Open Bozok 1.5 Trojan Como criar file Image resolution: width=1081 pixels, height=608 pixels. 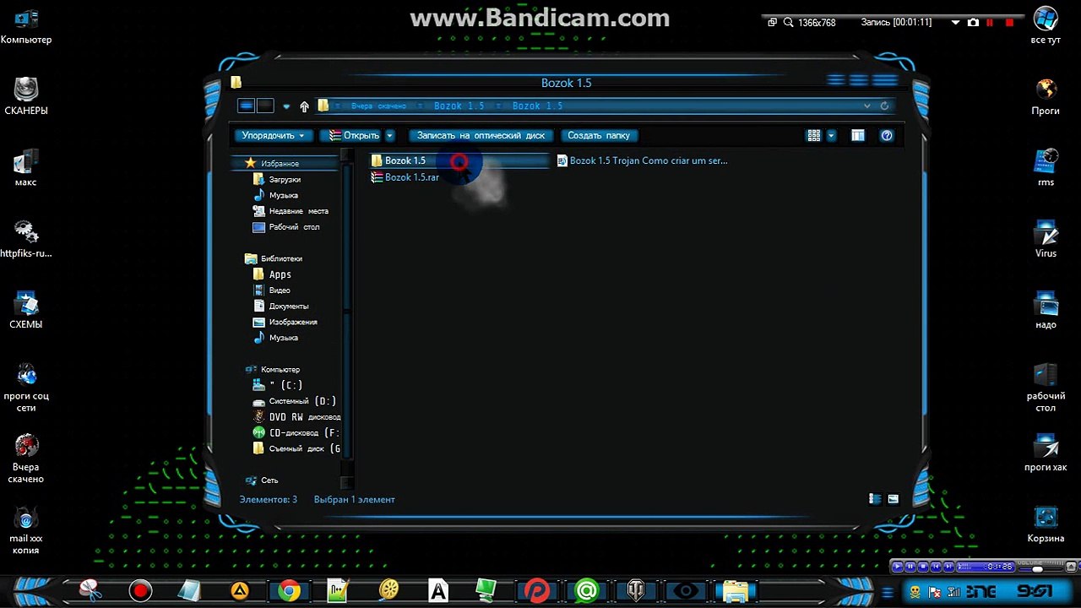point(643,160)
